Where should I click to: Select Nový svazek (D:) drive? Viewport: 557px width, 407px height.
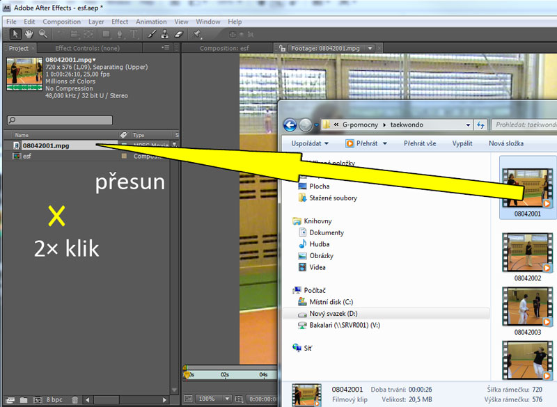(332, 314)
